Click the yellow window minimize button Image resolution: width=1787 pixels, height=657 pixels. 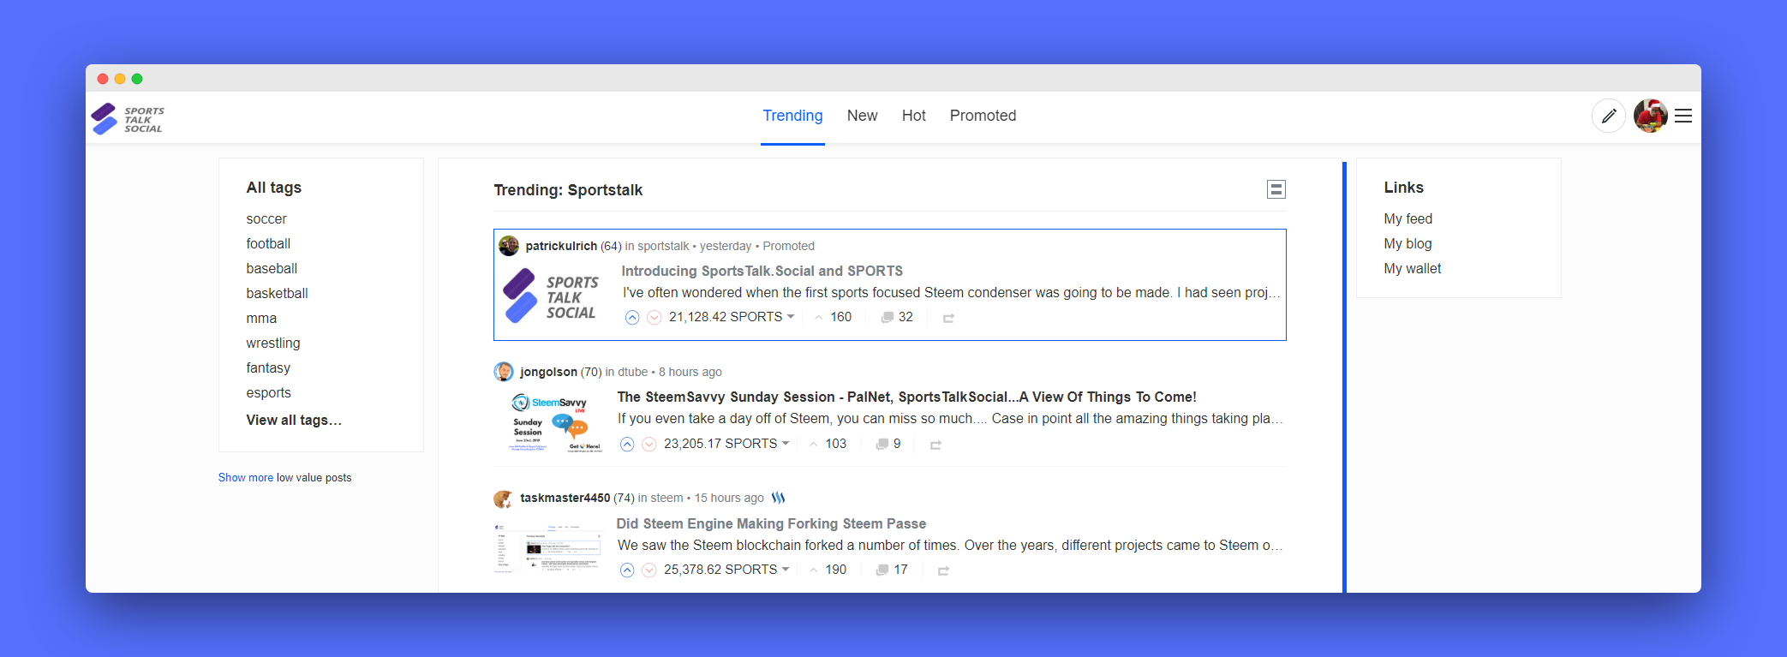coord(120,79)
